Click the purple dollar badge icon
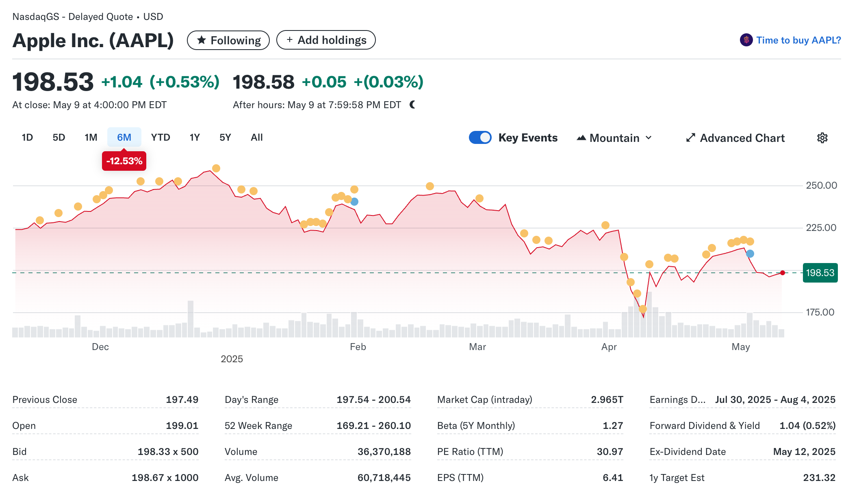 pos(746,40)
